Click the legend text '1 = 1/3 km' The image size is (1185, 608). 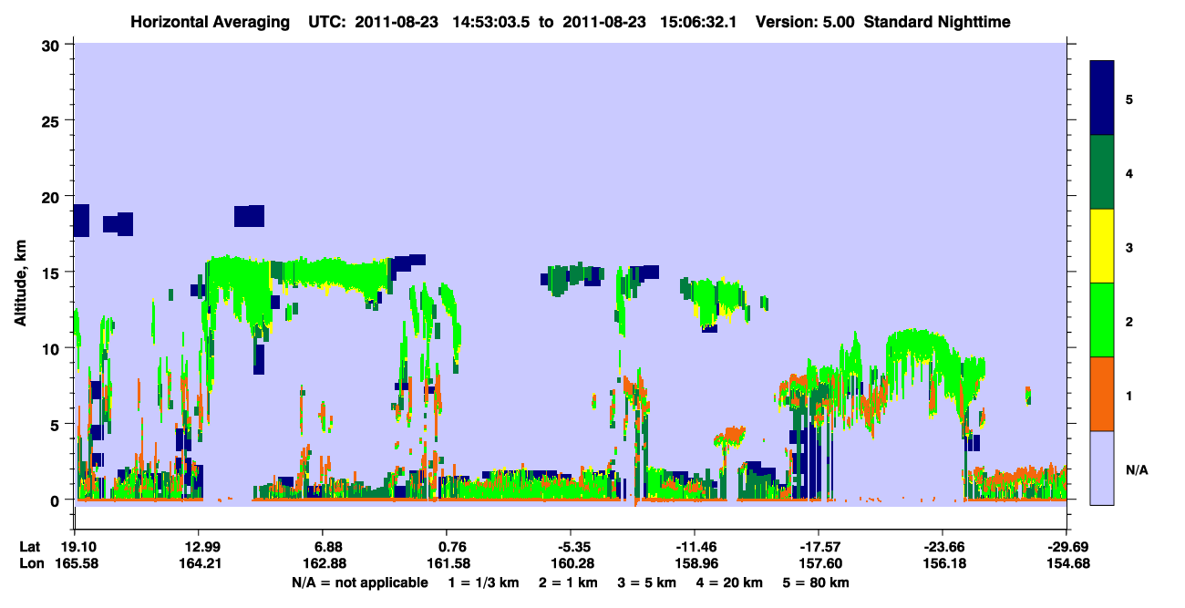tap(482, 582)
